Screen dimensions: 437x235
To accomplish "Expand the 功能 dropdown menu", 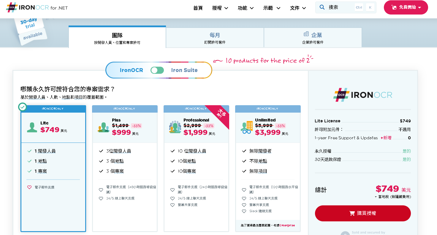I will [246, 8].
